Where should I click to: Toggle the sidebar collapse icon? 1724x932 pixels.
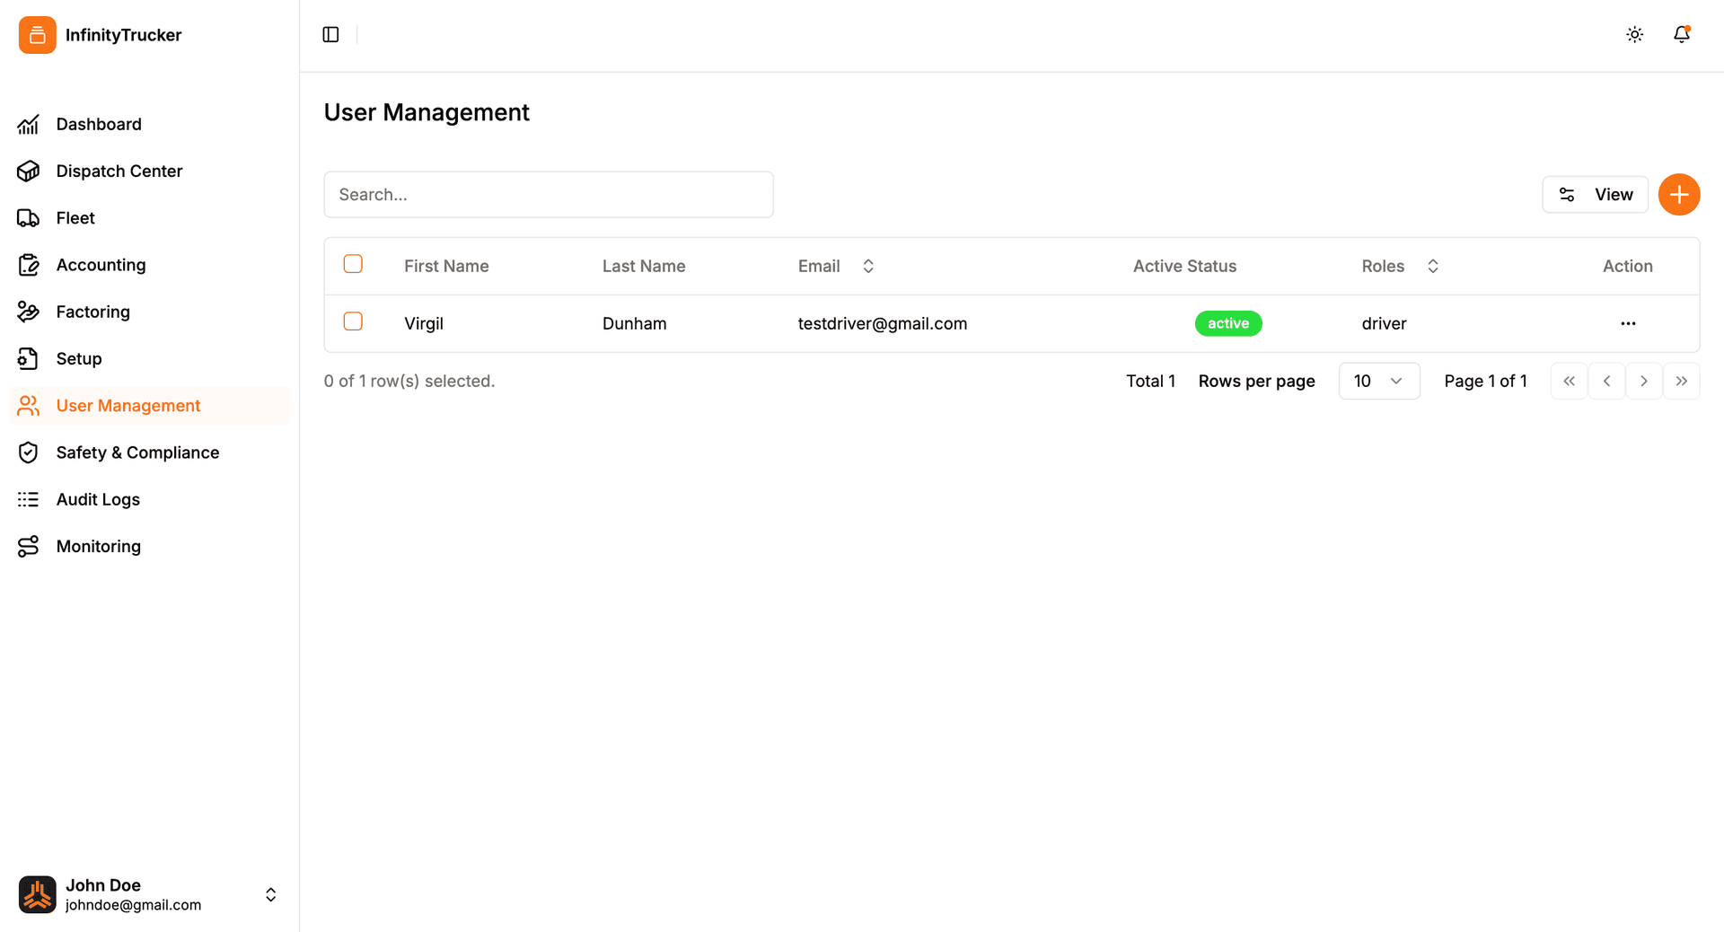330,34
